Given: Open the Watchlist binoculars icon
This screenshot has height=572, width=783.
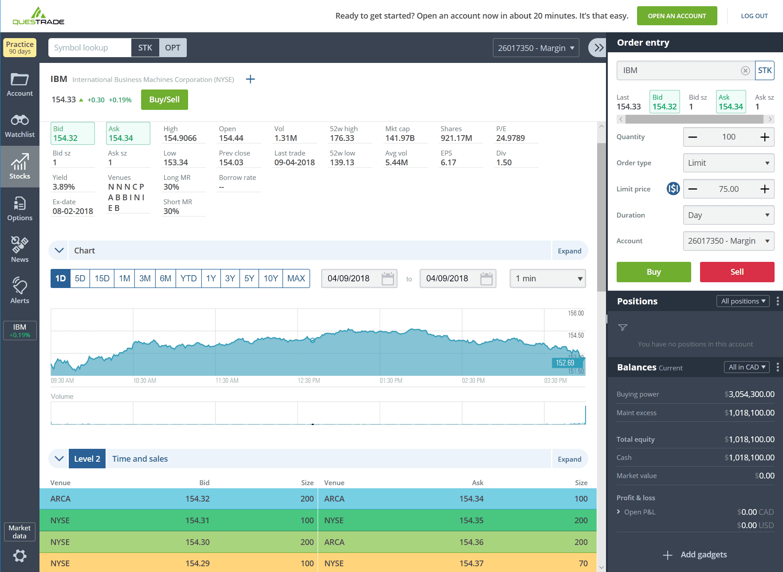Looking at the screenshot, I should pyautogui.click(x=20, y=120).
